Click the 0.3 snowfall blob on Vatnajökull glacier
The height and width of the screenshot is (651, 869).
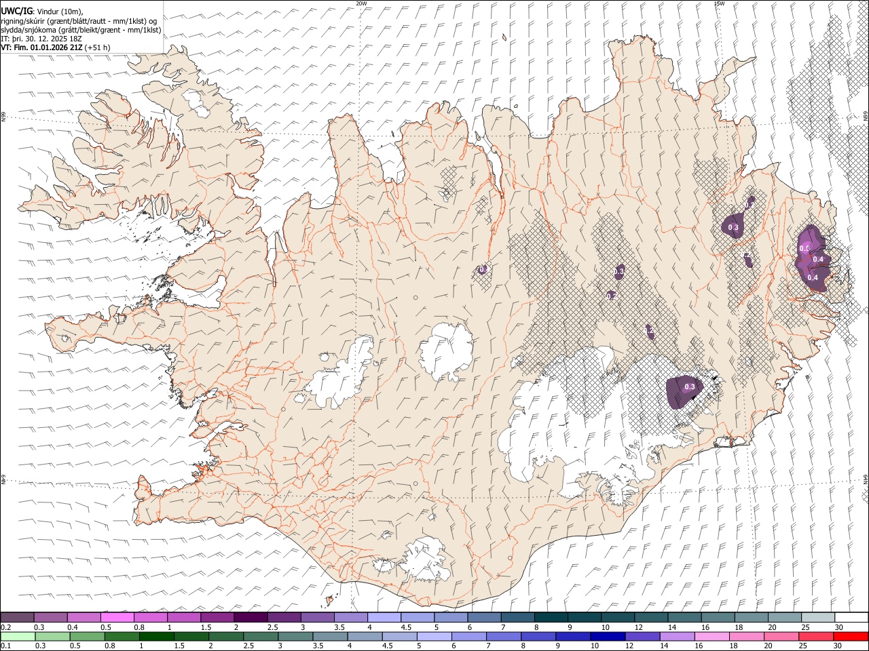[x=684, y=391]
